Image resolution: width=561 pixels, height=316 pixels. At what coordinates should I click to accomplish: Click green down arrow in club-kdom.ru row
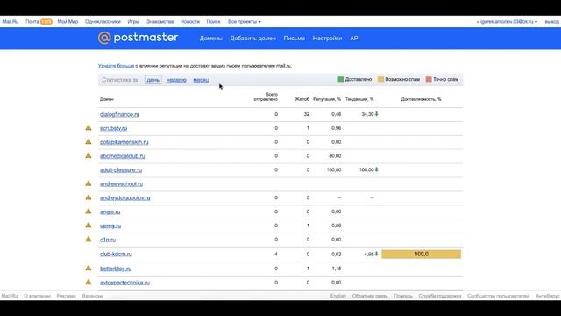pyautogui.click(x=376, y=254)
